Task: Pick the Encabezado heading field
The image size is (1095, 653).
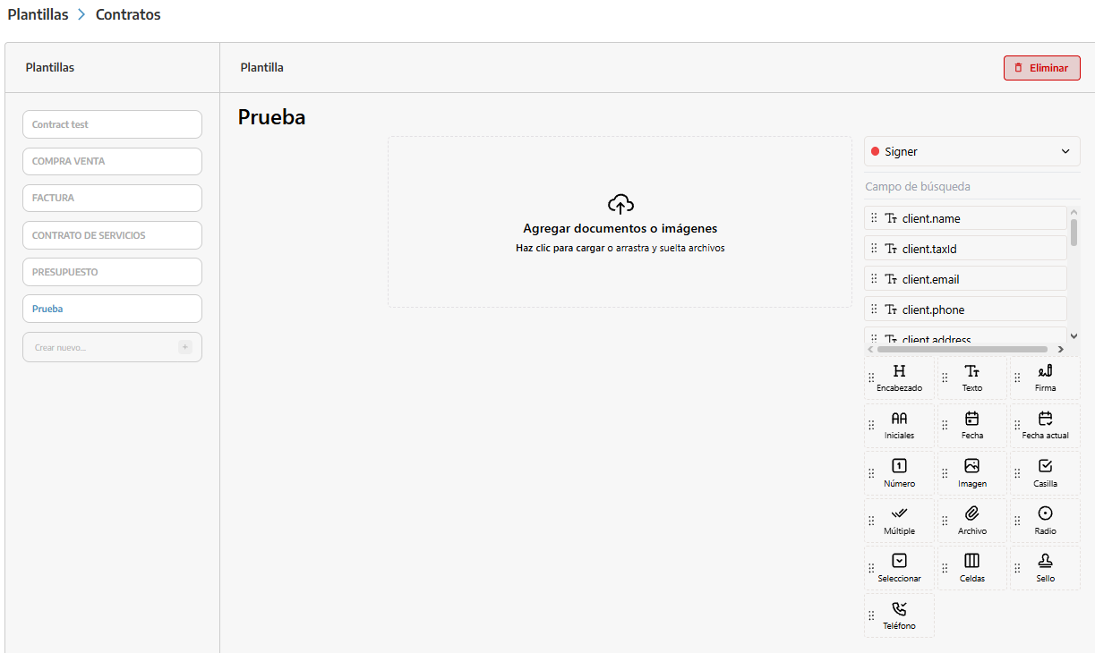Action: tap(899, 378)
